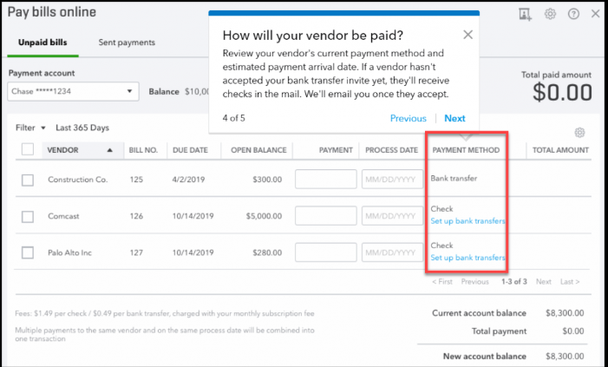The height and width of the screenshot is (367, 608).
Task: Click bill number 127
Action: pyautogui.click(x=136, y=252)
